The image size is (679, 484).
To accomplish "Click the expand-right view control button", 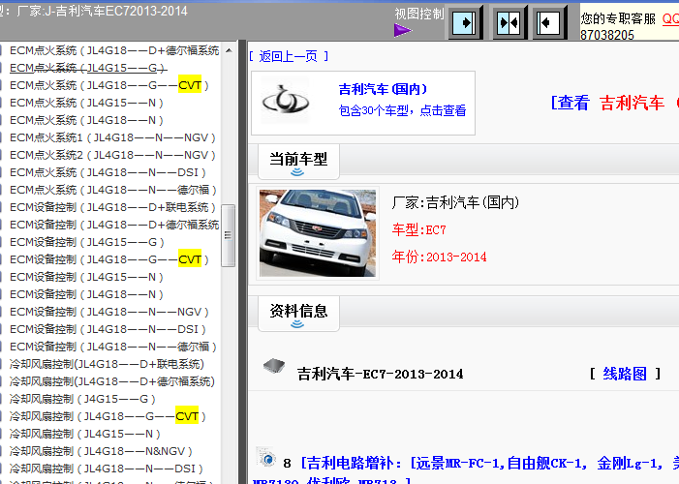I will pos(466,22).
